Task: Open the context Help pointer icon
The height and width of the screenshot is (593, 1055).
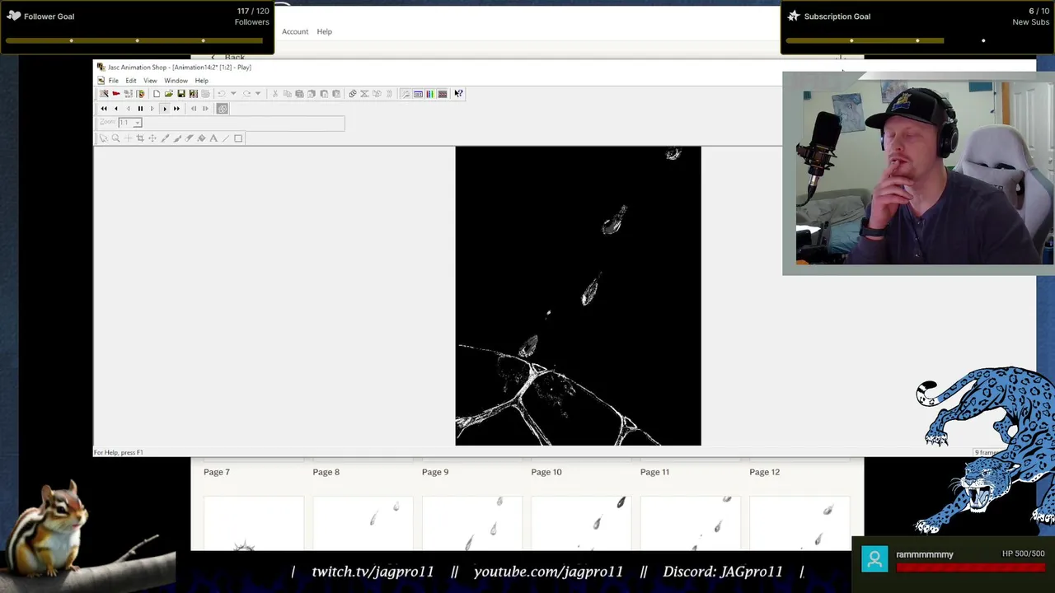Action: (458, 94)
